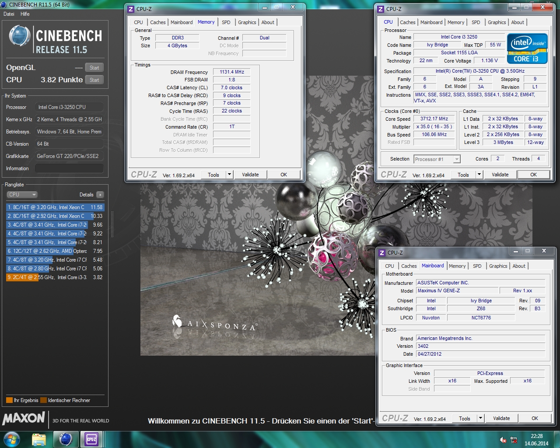Click the MAXON logo
This screenshot has height=448, width=560.
[24, 419]
